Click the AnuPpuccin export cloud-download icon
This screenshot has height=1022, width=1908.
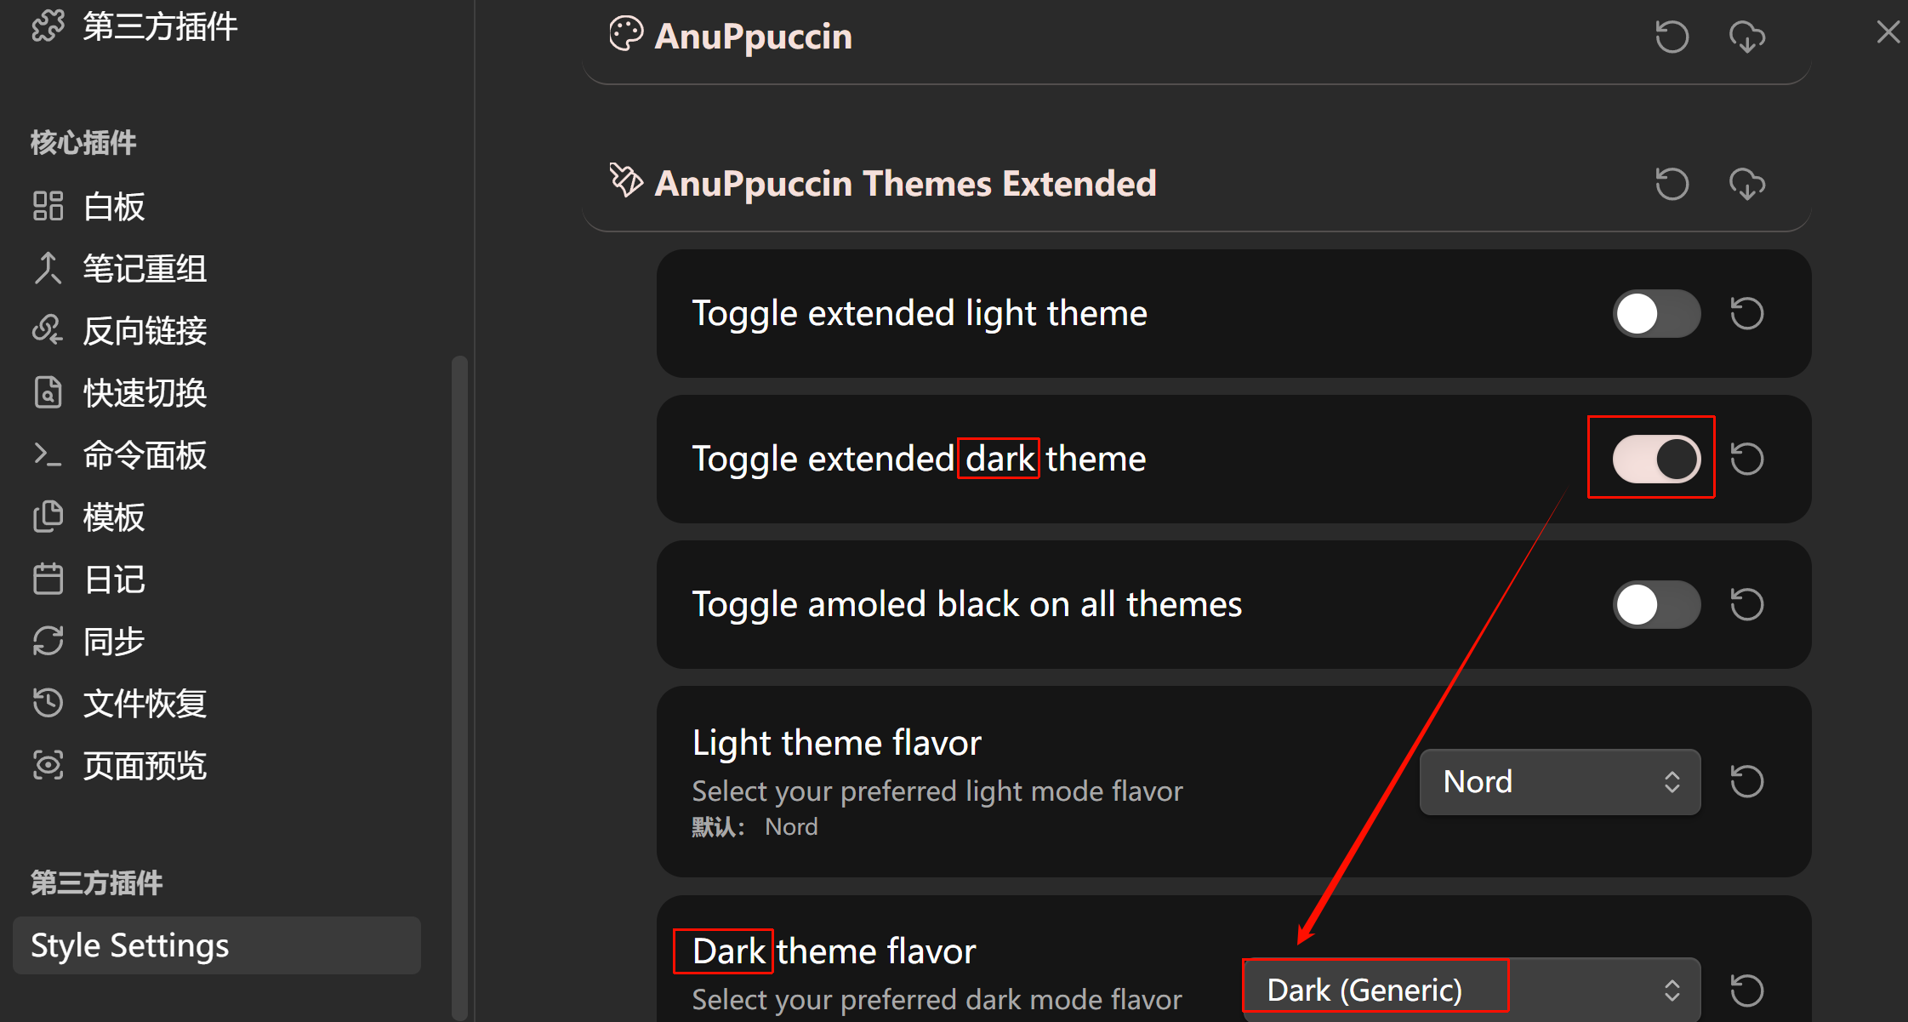[x=1746, y=37]
